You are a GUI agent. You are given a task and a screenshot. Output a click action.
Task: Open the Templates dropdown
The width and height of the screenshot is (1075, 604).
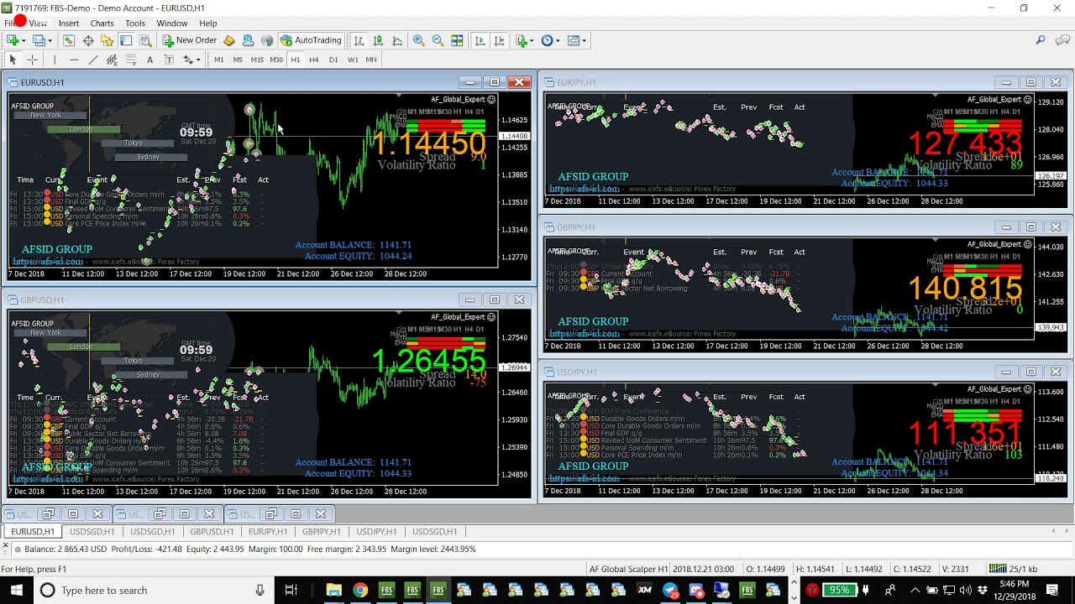pyautogui.click(x=577, y=40)
